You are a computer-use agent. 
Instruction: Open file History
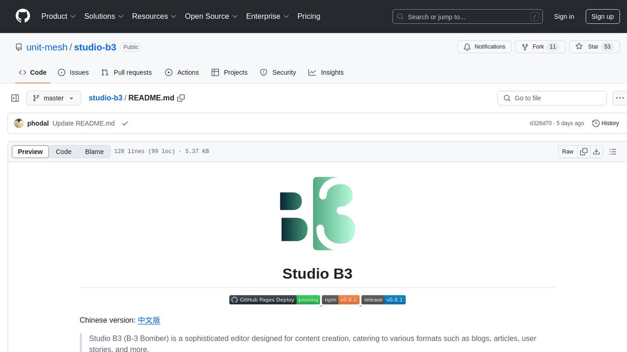click(x=605, y=123)
